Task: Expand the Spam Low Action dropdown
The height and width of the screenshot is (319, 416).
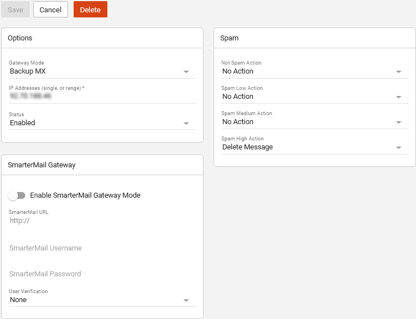Action: tap(399, 97)
